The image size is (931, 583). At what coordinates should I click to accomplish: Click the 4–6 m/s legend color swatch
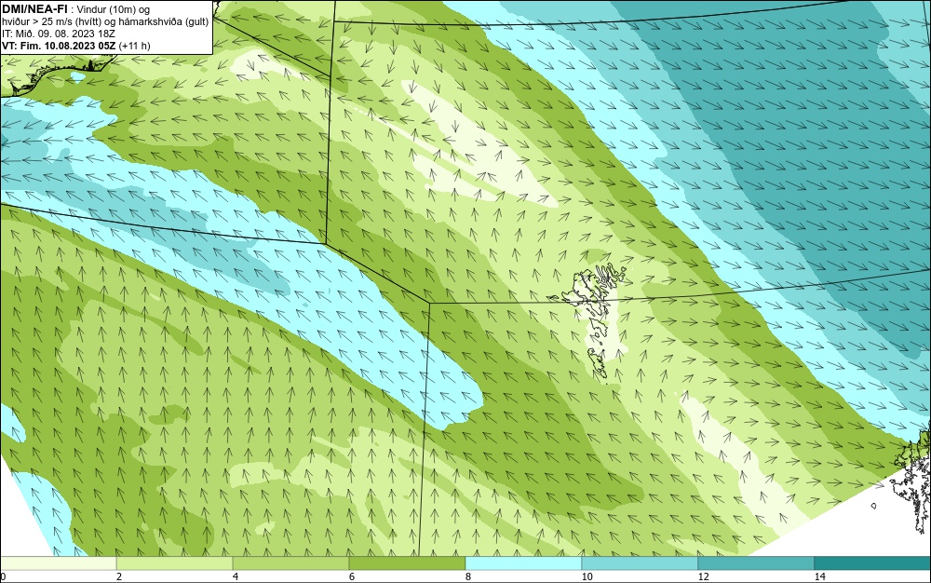[290, 563]
